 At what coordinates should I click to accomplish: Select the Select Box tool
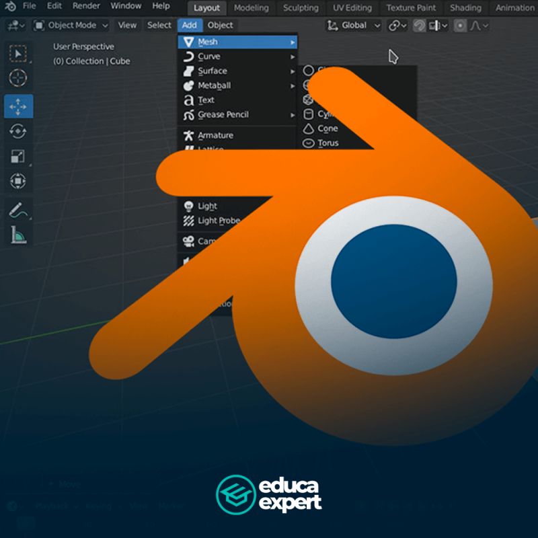pyautogui.click(x=18, y=52)
